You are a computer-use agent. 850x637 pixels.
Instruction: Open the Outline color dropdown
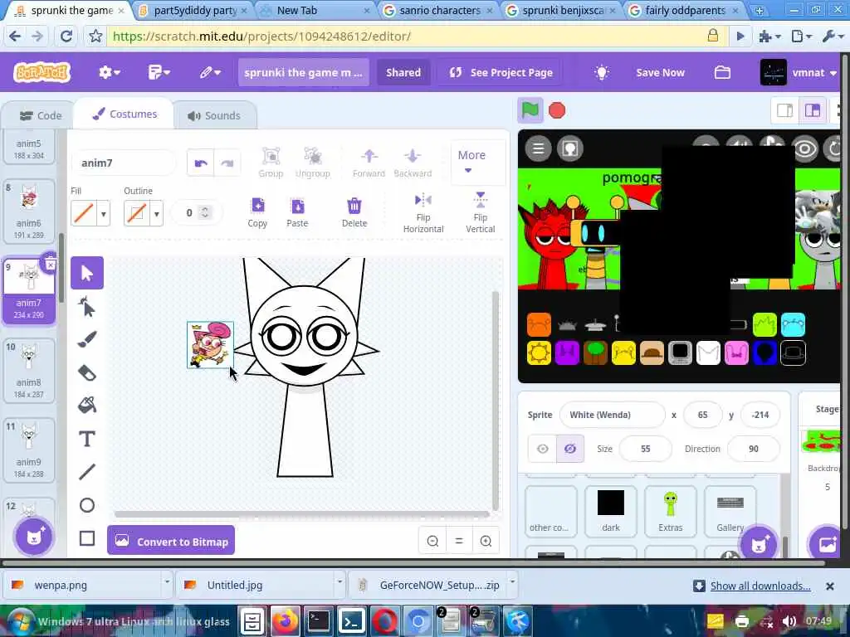pos(157,214)
